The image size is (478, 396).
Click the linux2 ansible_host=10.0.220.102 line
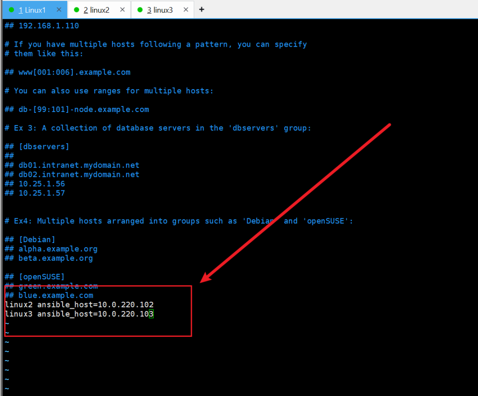click(x=79, y=305)
